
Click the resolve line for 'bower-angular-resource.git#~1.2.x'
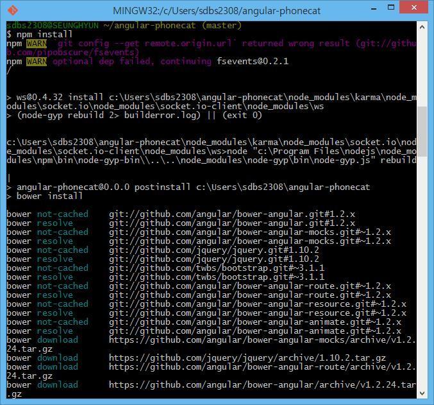(206, 313)
